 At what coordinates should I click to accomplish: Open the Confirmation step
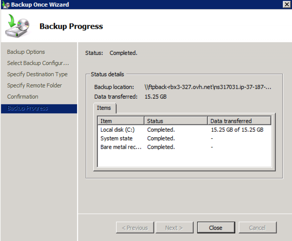point(23,97)
